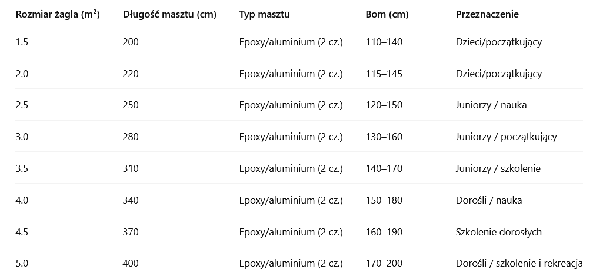The width and height of the screenshot is (593, 279).
Task: Click the 'Długość masztu (cm)' column header
Action: coord(169,14)
